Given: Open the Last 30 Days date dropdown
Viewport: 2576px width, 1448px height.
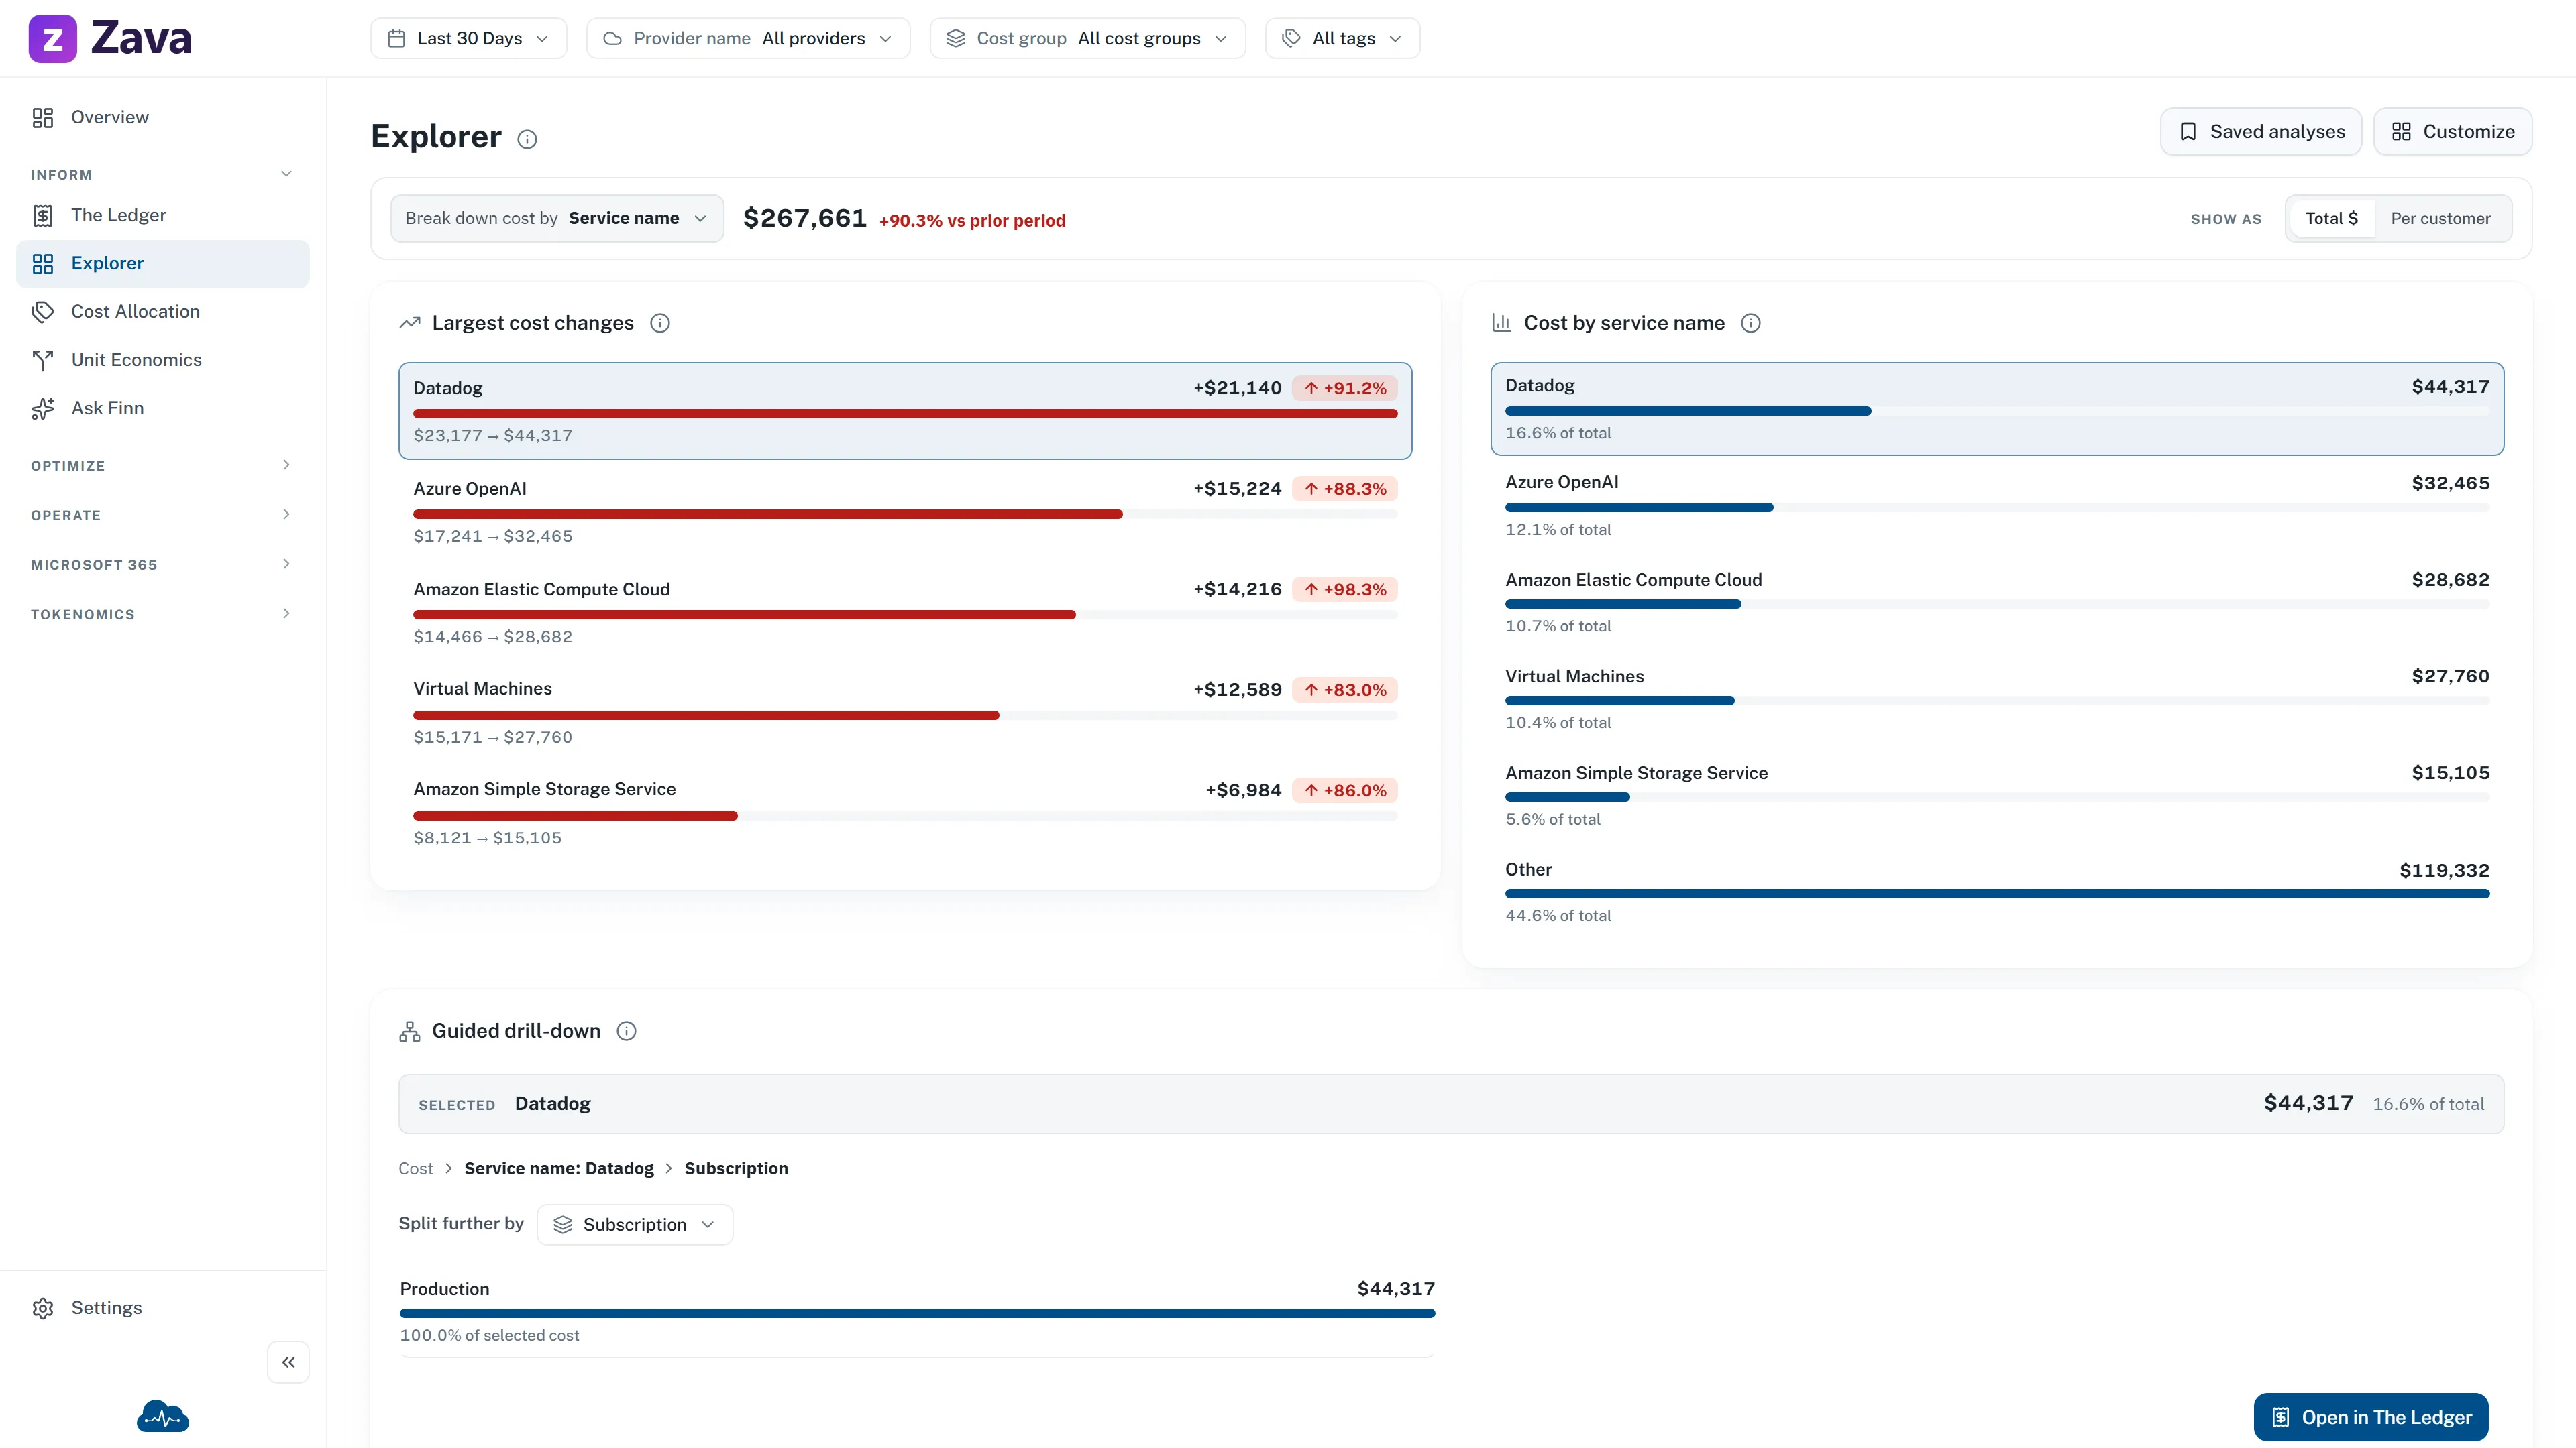Looking at the screenshot, I should pyautogui.click(x=469, y=38).
